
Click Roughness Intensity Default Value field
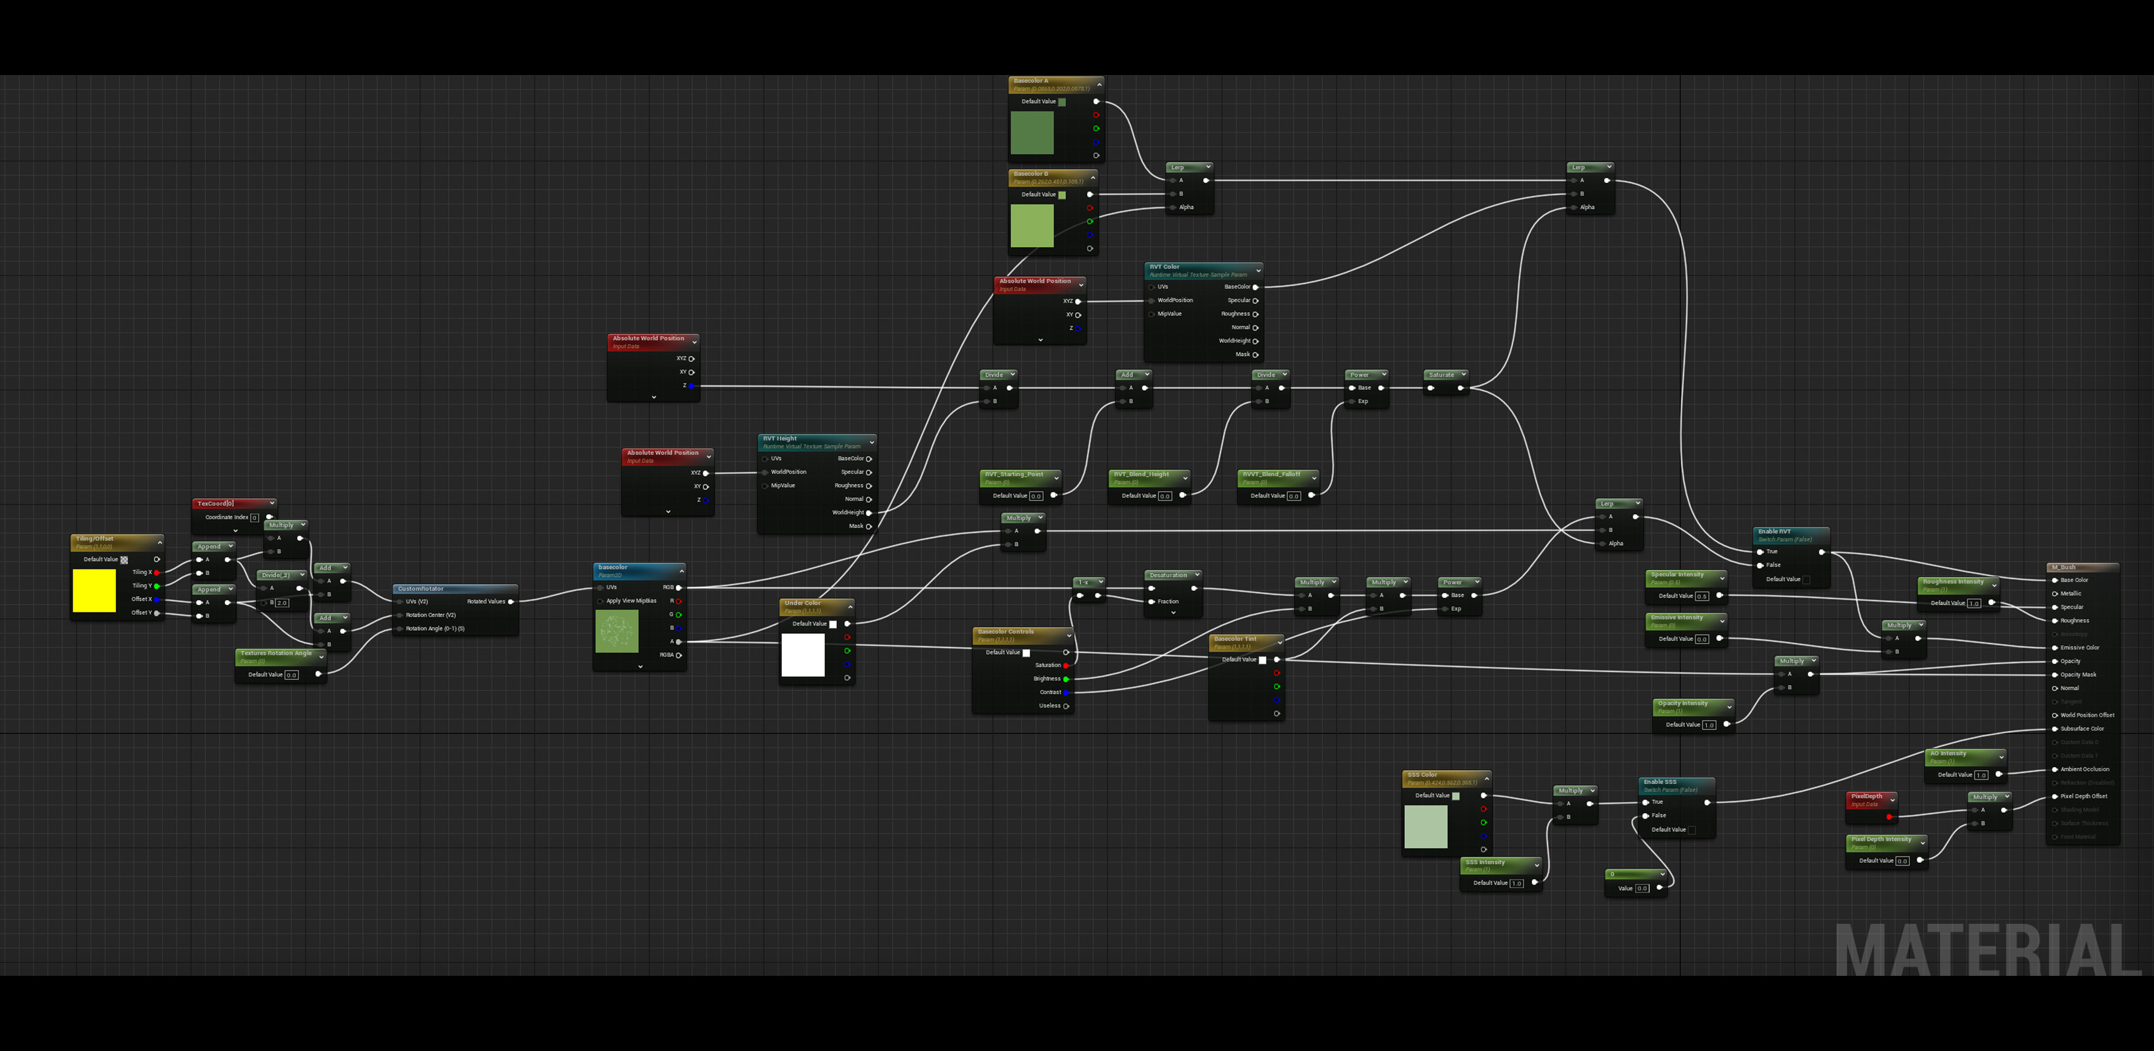point(1973,603)
